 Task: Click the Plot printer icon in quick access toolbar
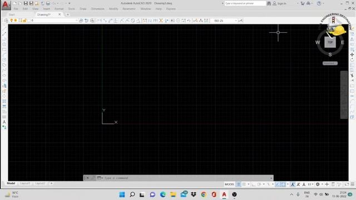coord(48,3)
